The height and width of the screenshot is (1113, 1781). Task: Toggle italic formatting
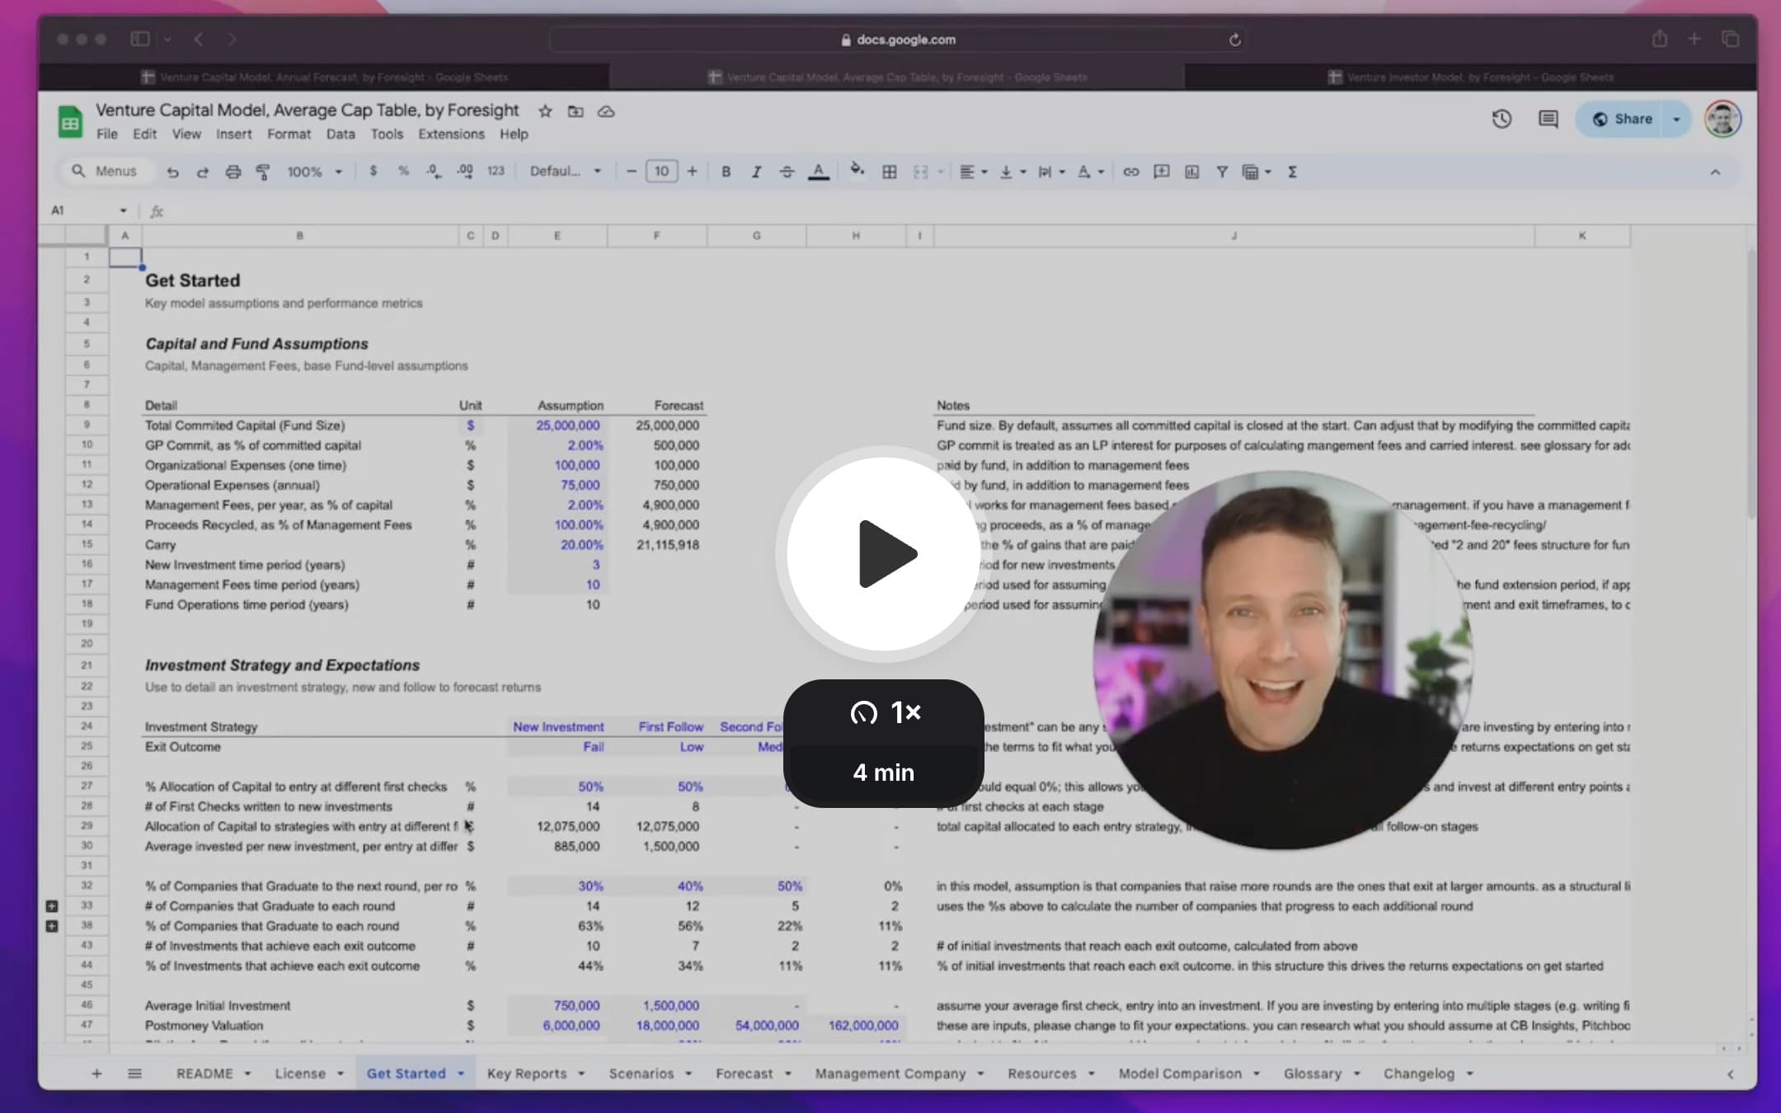coord(755,171)
